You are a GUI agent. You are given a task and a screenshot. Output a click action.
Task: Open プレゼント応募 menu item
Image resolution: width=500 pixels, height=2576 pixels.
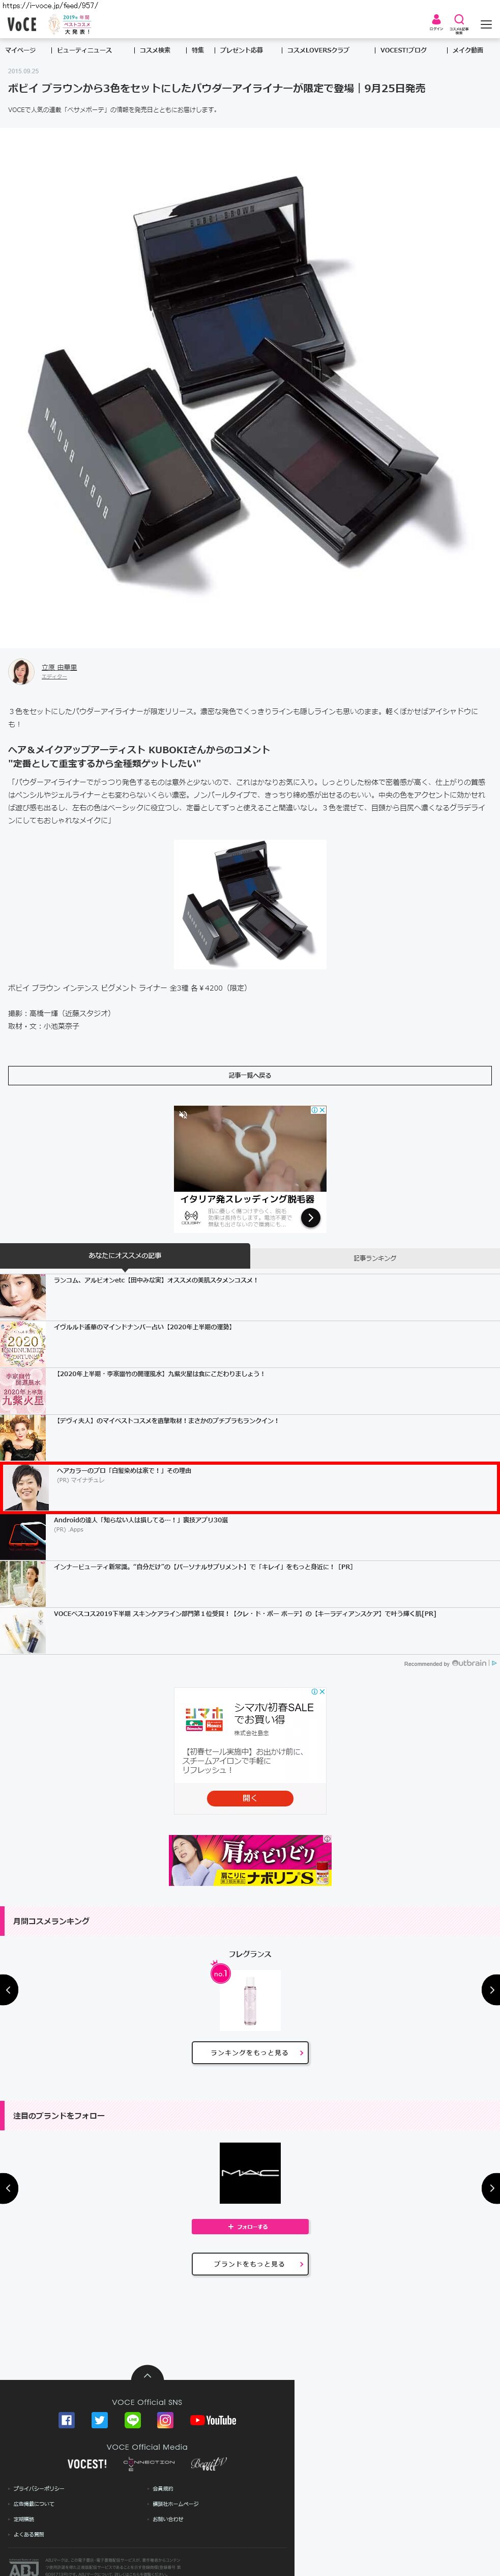pos(242,50)
